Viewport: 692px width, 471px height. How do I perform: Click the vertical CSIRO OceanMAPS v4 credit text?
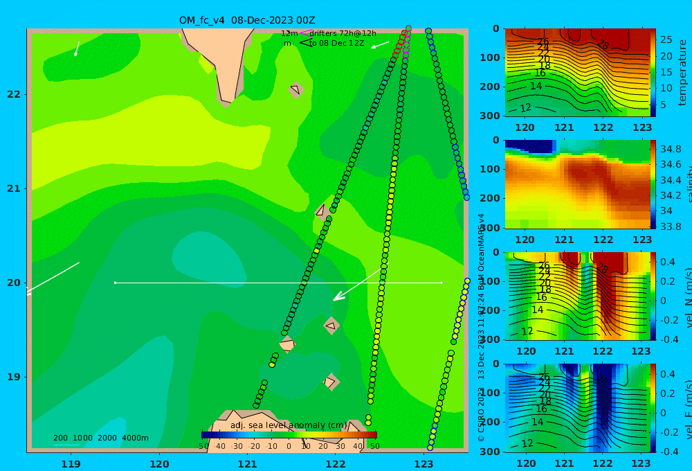click(x=481, y=328)
